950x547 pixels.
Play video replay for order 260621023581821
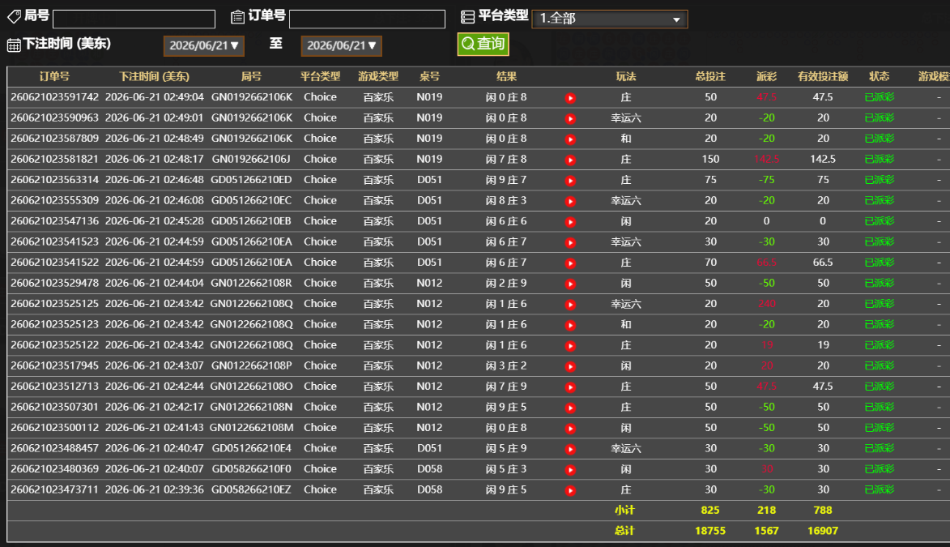coord(570,160)
